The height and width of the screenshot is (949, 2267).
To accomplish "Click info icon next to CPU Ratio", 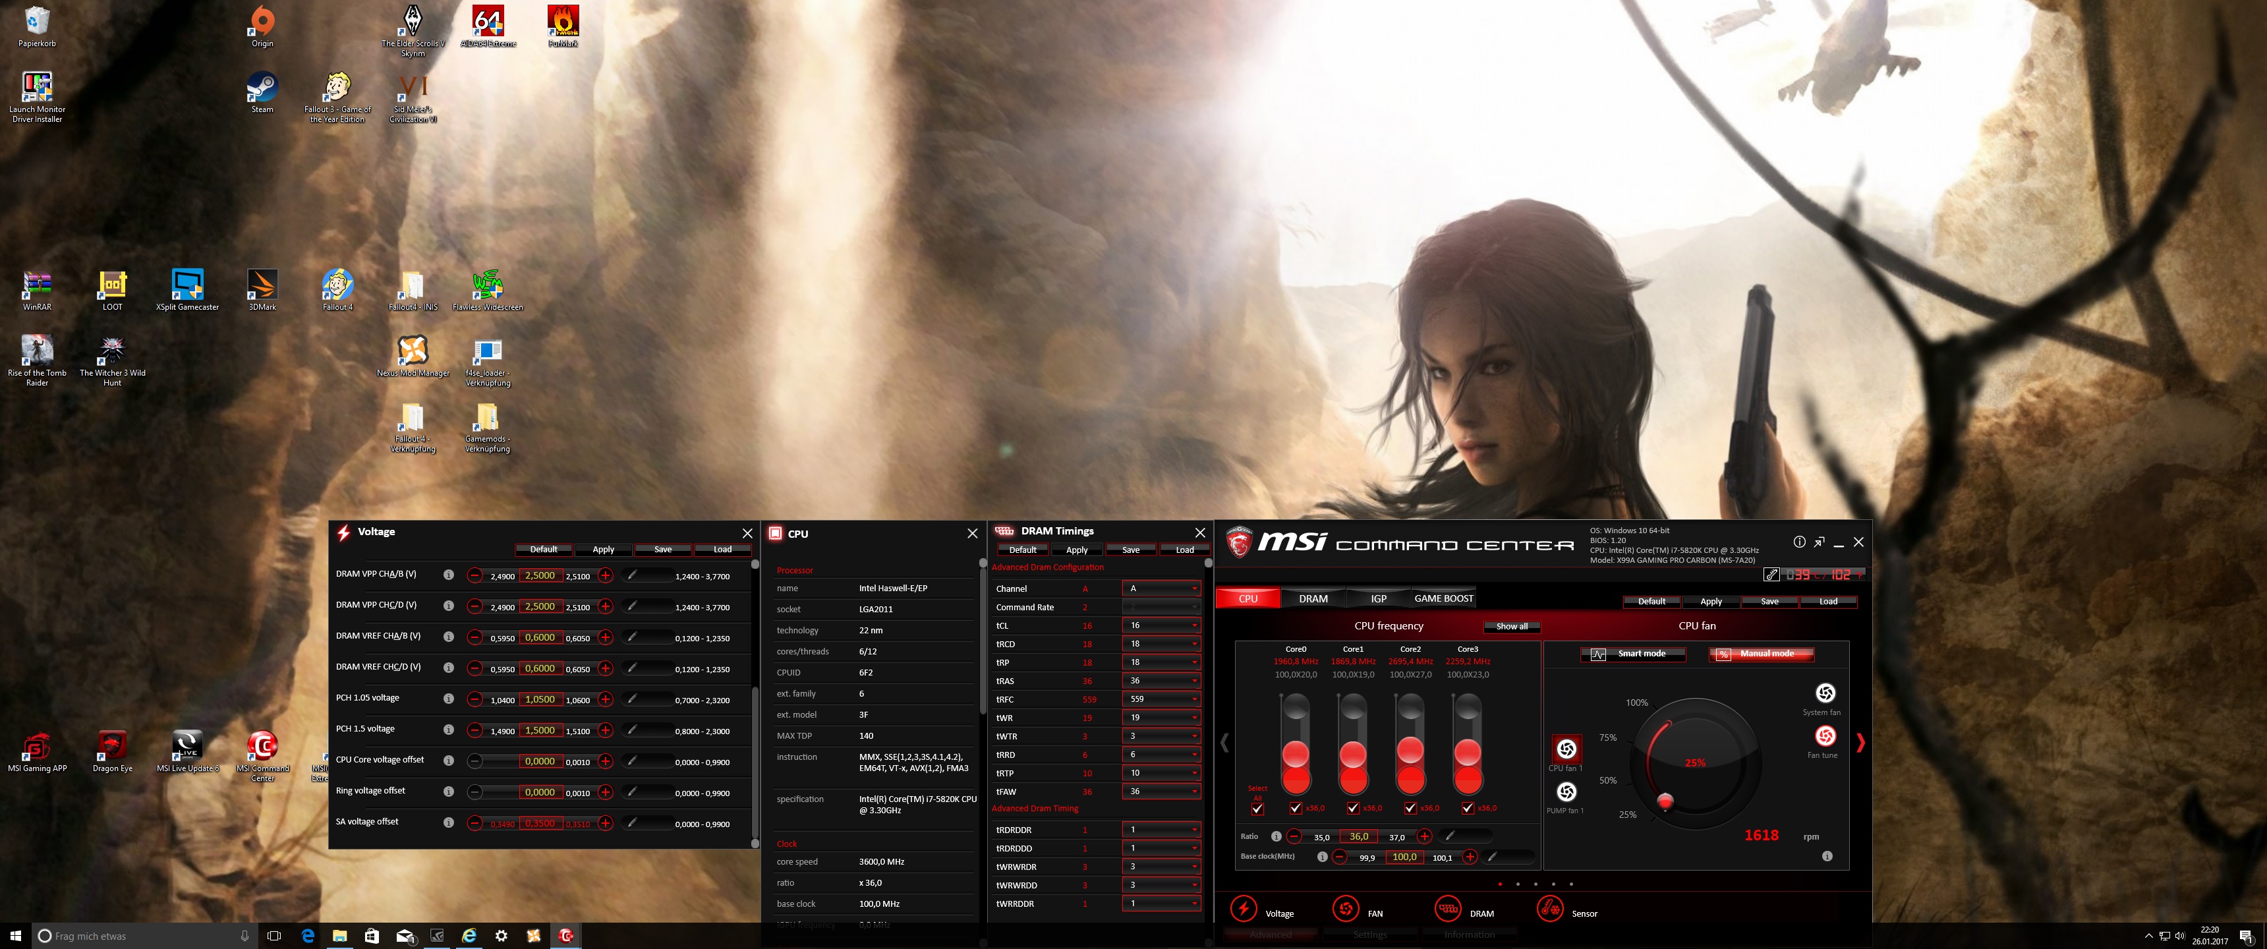I will tap(1276, 836).
